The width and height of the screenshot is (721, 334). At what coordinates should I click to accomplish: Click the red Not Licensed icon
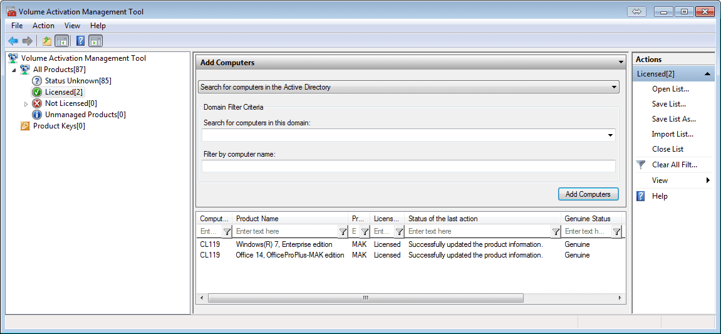click(x=37, y=103)
